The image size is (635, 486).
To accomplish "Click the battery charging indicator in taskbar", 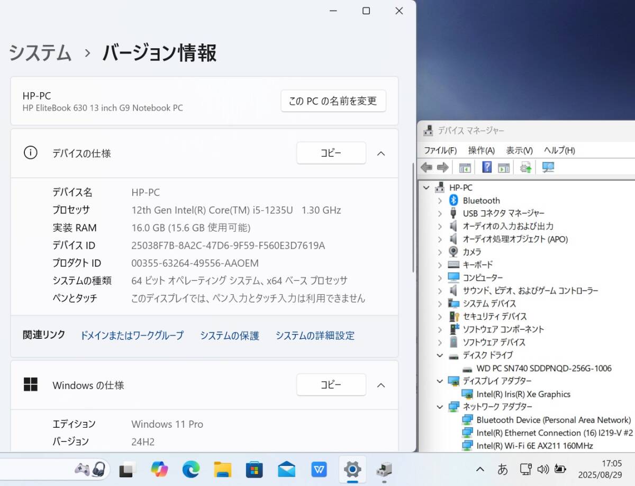I will 561,469.
